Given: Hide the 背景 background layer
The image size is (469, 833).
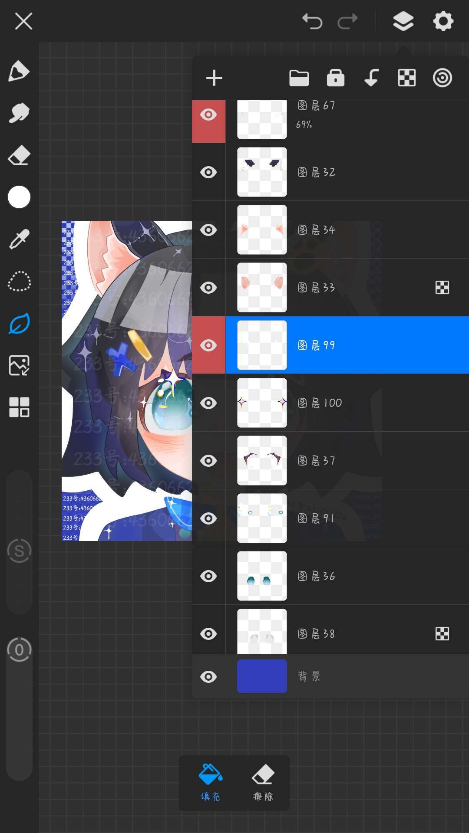Looking at the screenshot, I should point(208,677).
